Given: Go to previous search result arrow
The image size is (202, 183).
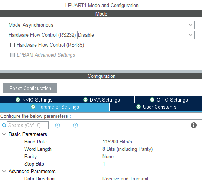Looking at the screenshot, I should point(58,125).
